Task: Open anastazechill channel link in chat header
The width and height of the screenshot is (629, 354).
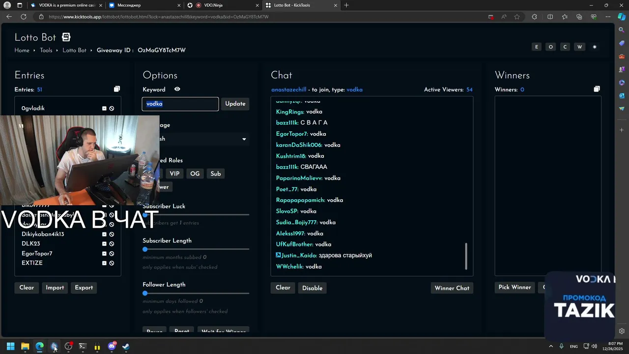Action: 289,89
